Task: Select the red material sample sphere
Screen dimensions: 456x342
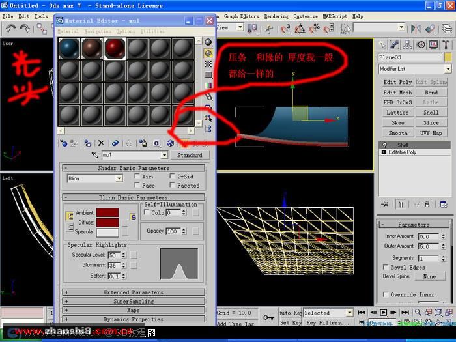Action: pyautogui.click(x=115, y=49)
